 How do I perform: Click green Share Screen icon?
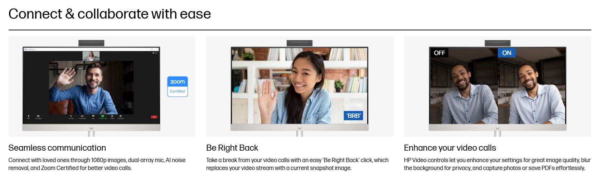(x=103, y=116)
